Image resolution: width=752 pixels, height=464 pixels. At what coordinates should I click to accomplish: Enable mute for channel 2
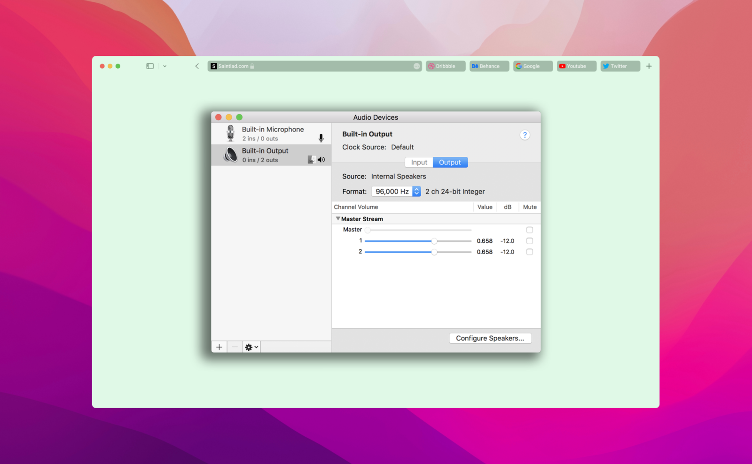pos(530,252)
